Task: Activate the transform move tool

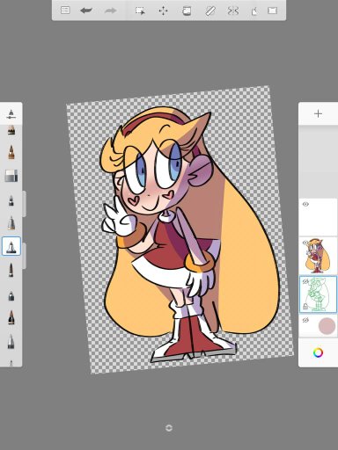Action: click(163, 11)
